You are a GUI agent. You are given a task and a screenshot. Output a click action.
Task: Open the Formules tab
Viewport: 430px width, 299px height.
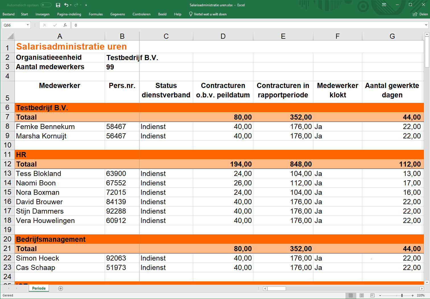coord(96,14)
